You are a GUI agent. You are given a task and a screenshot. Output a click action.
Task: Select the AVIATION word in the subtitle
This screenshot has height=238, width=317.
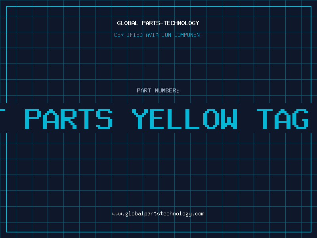click(158, 35)
